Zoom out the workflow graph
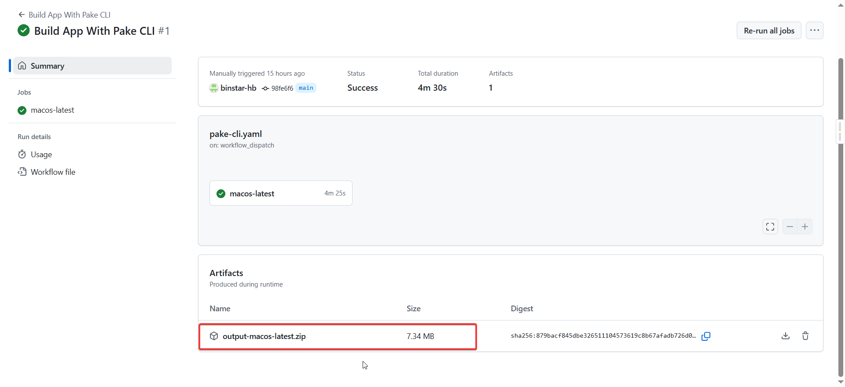The width and height of the screenshot is (845, 387). tap(790, 227)
